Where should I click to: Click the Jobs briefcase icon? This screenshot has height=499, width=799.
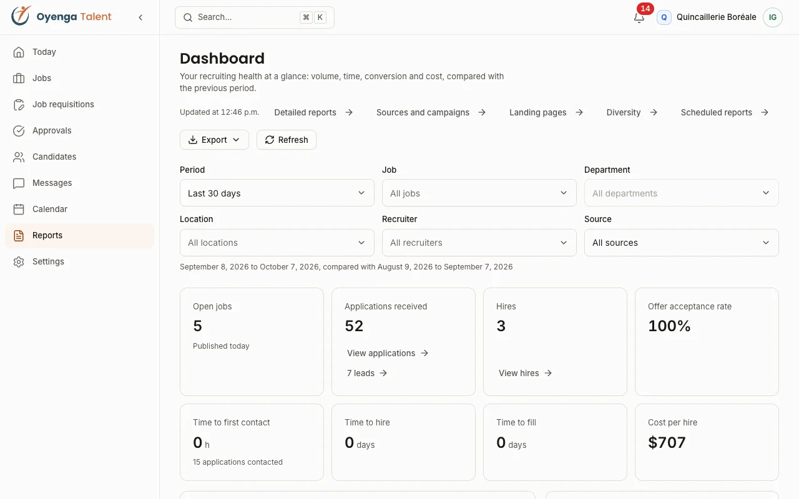pyautogui.click(x=19, y=78)
